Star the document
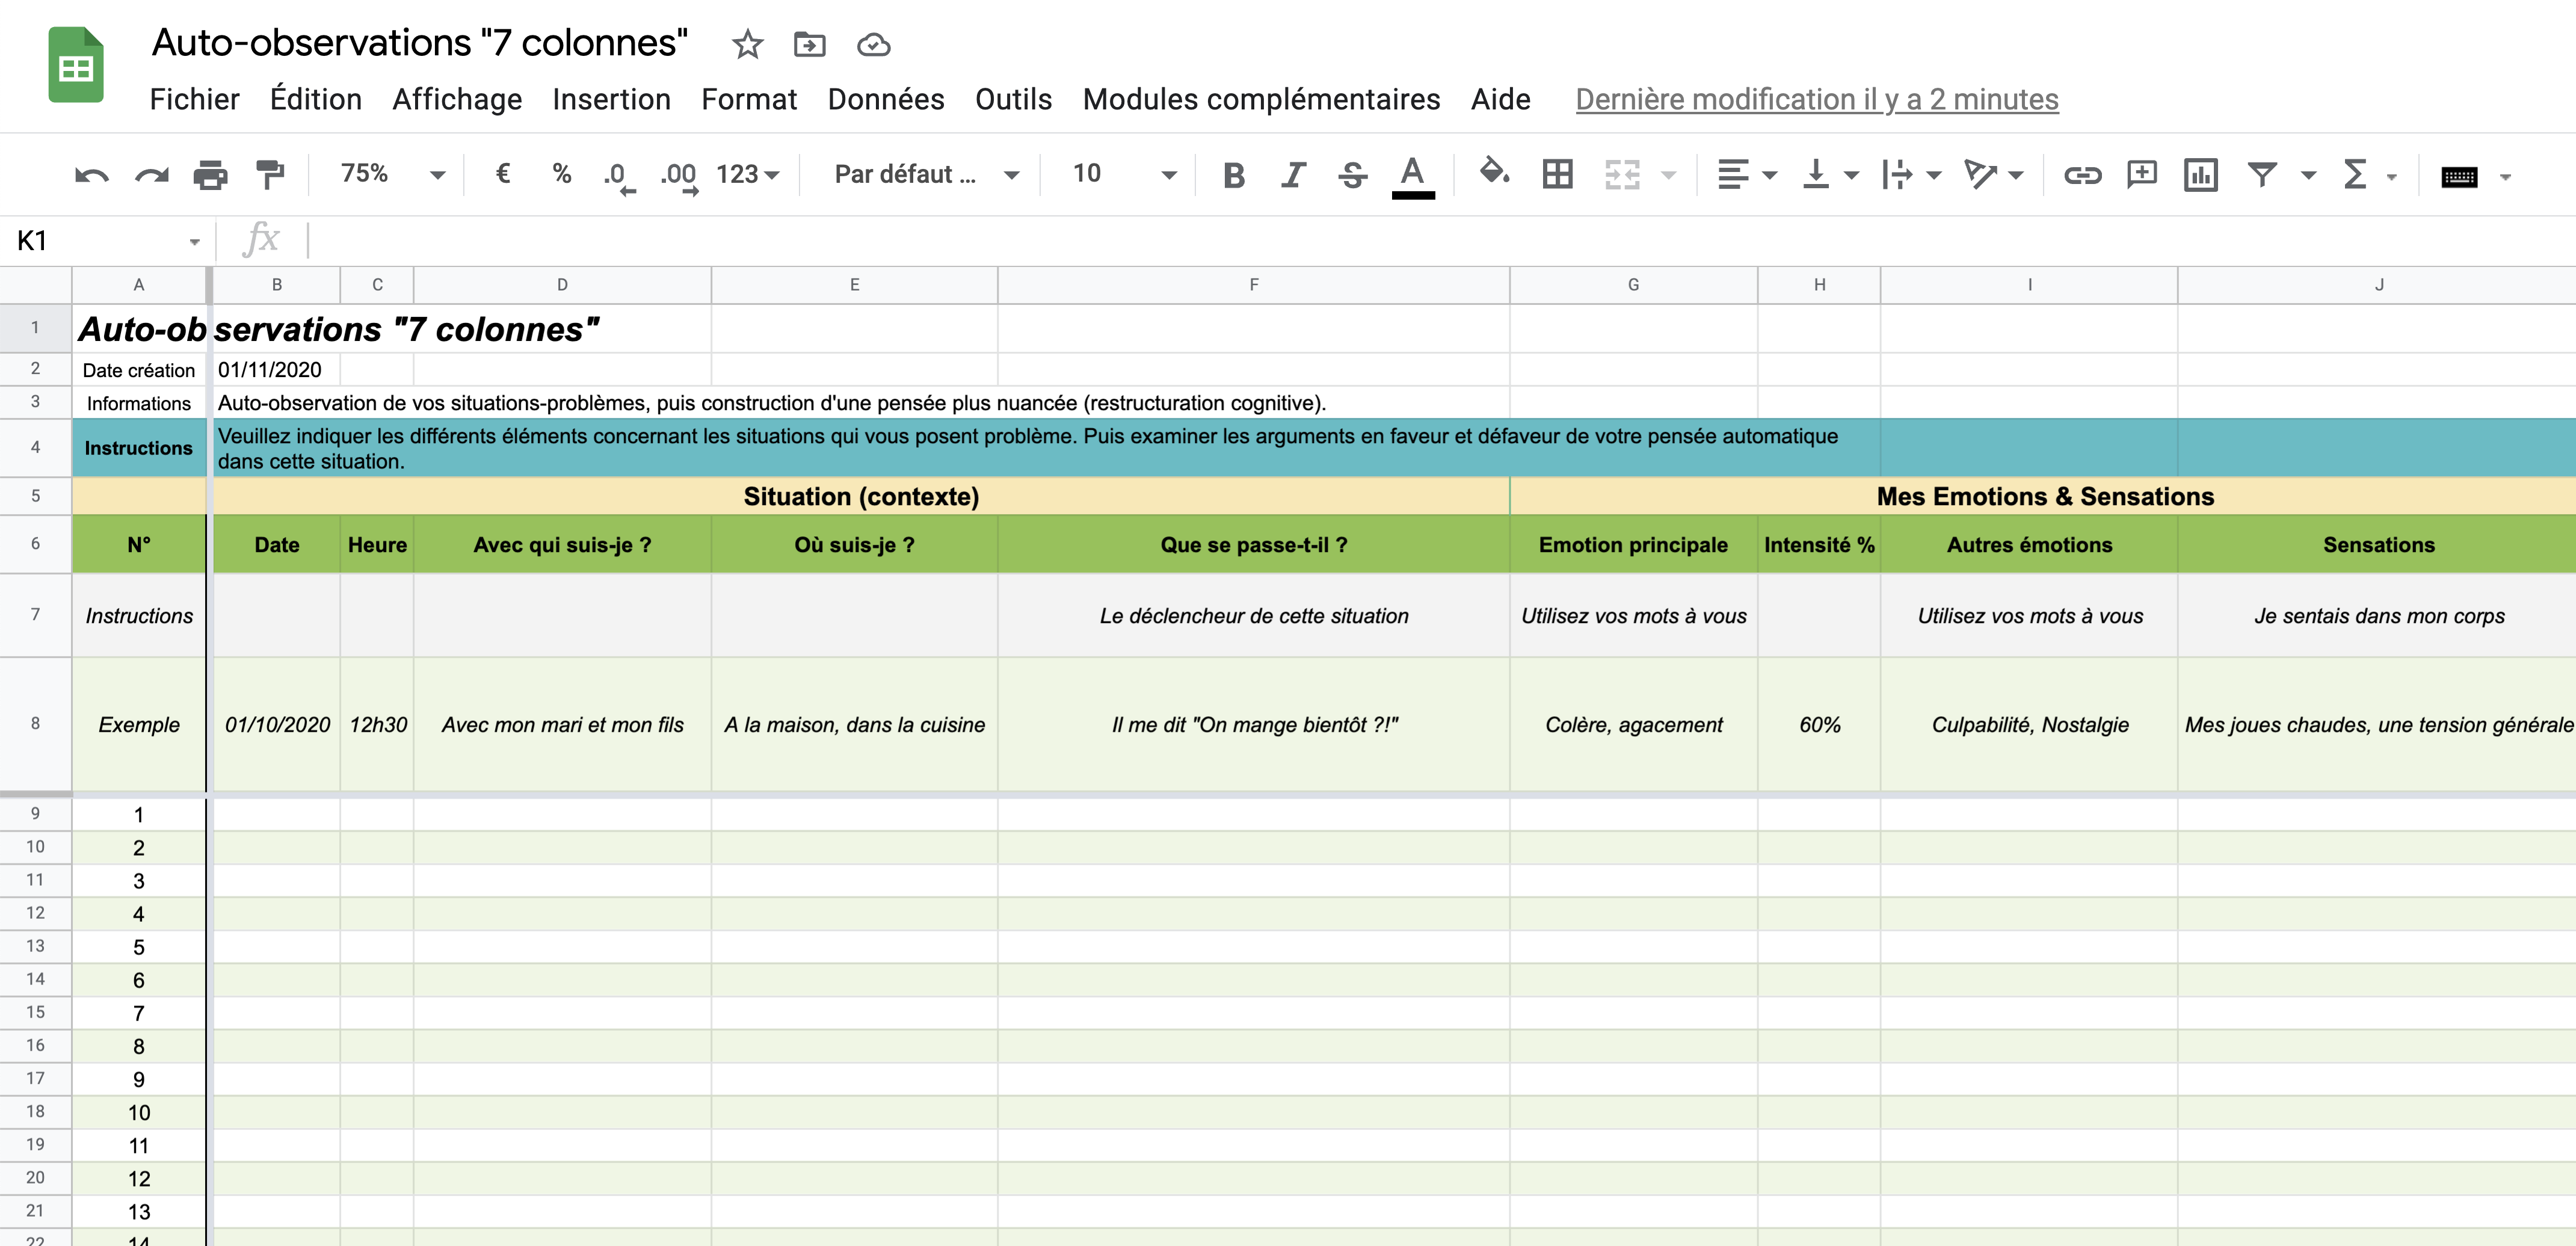The image size is (2576, 1246). [x=747, y=44]
